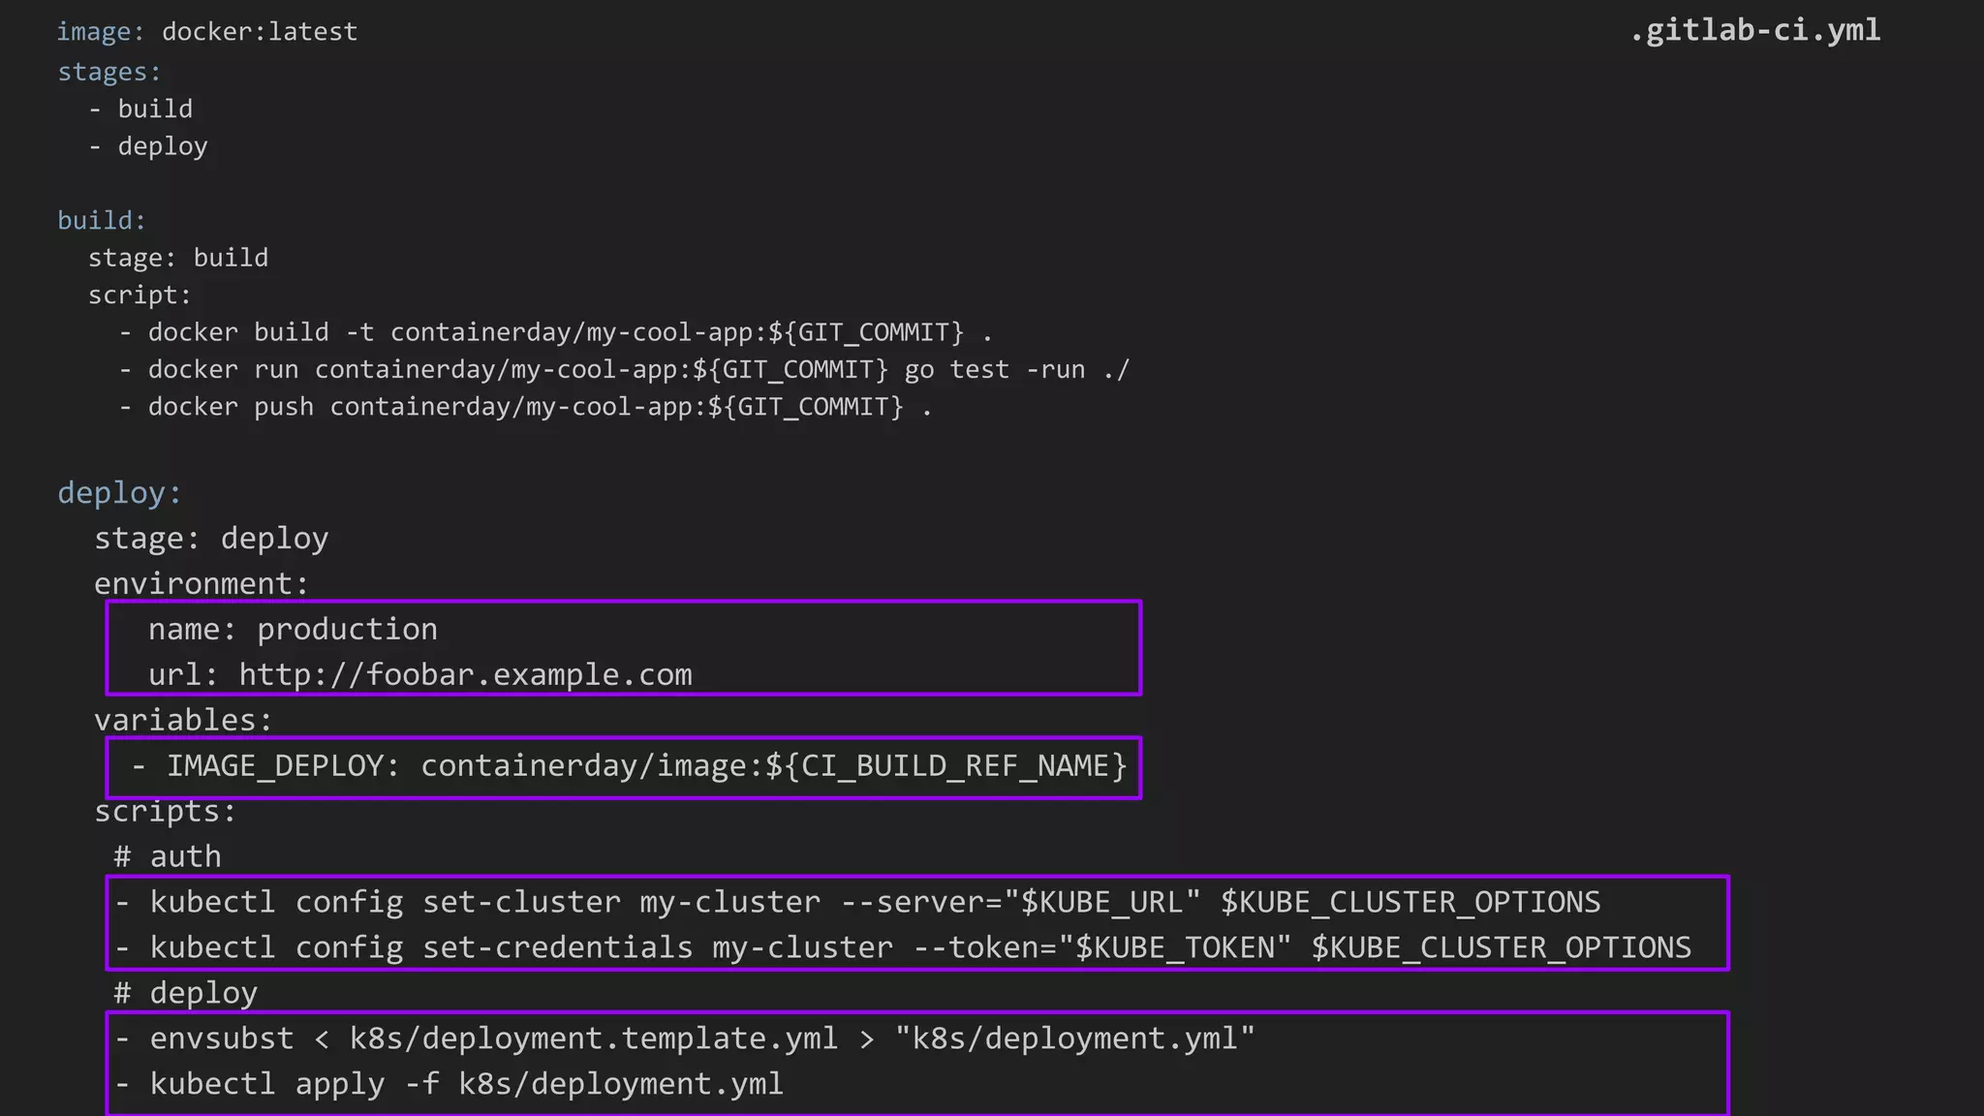Click the 'build:' job key
Viewport: 1984px width, 1116px height.
[x=102, y=221]
